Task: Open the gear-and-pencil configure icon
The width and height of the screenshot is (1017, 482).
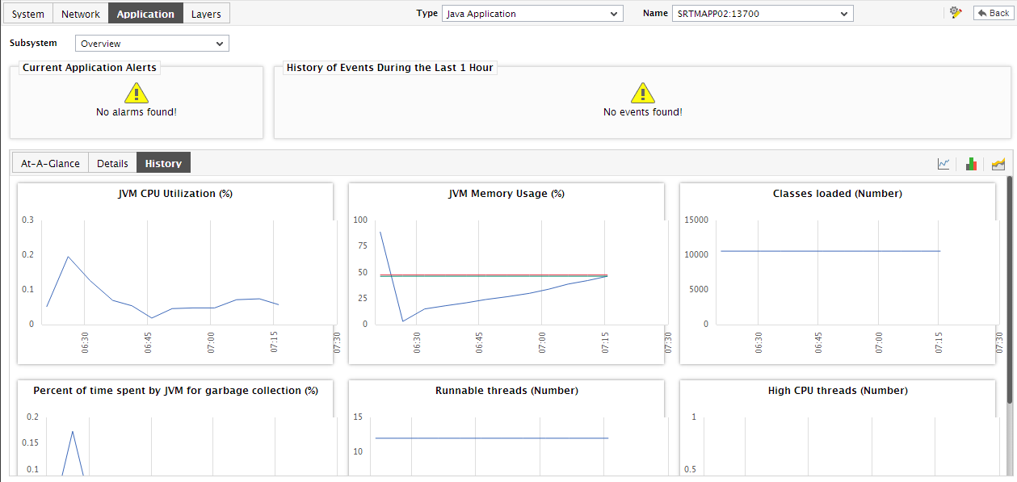Action: point(956,13)
